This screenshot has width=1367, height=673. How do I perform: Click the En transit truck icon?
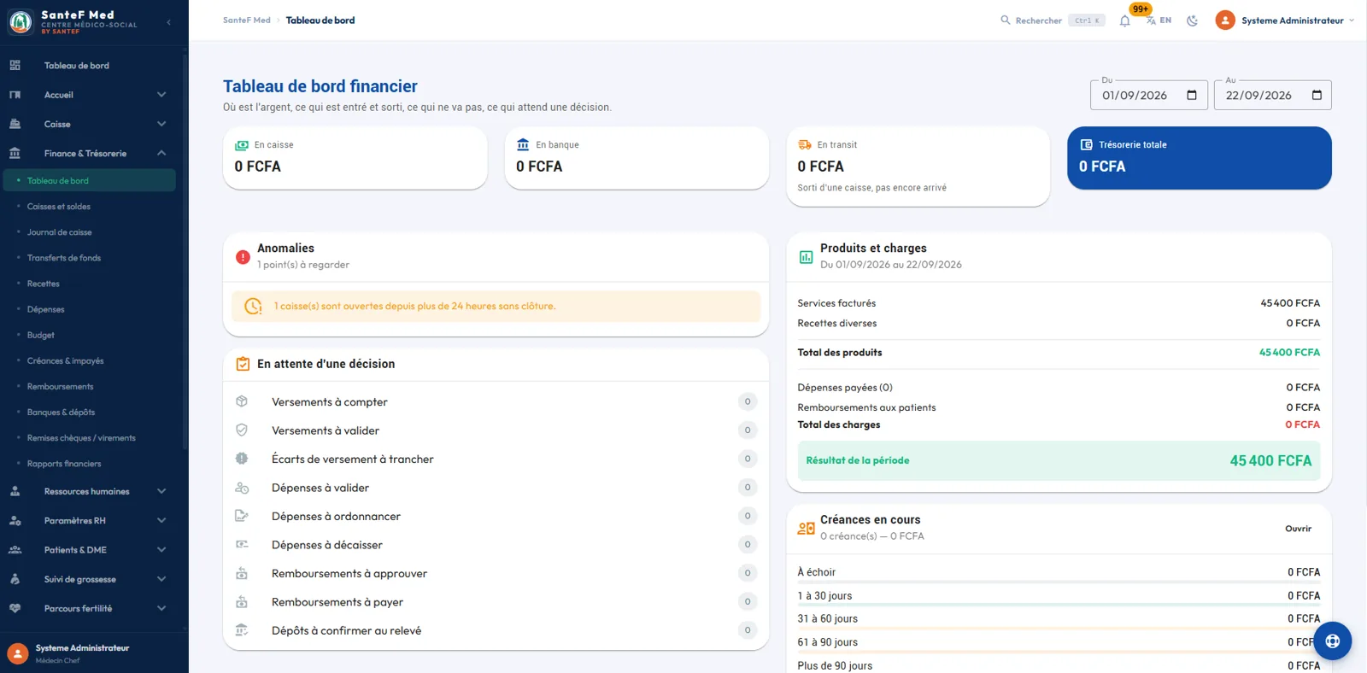click(805, 145)
